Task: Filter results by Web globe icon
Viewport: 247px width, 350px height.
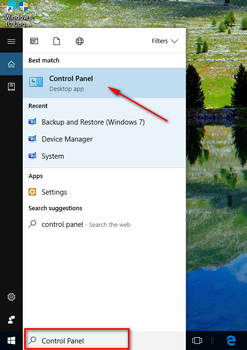Action: click(x=80, y=41)
